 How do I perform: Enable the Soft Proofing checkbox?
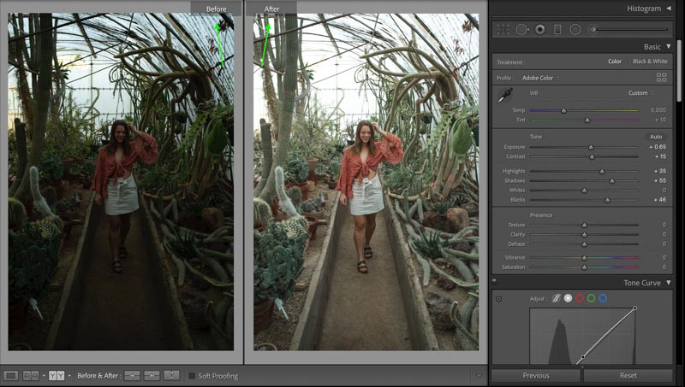(192, 376)
